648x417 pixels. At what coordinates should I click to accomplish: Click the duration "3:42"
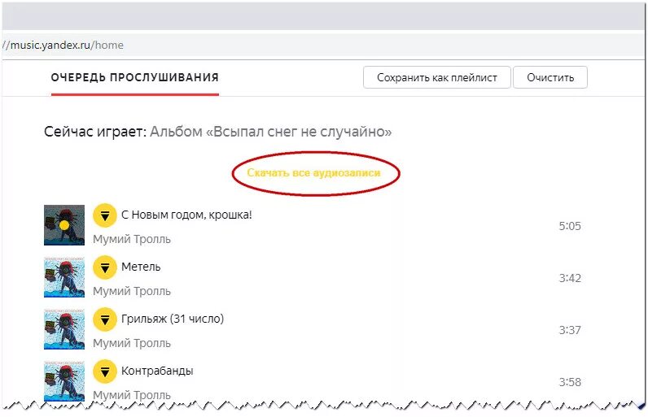[570, 278]
